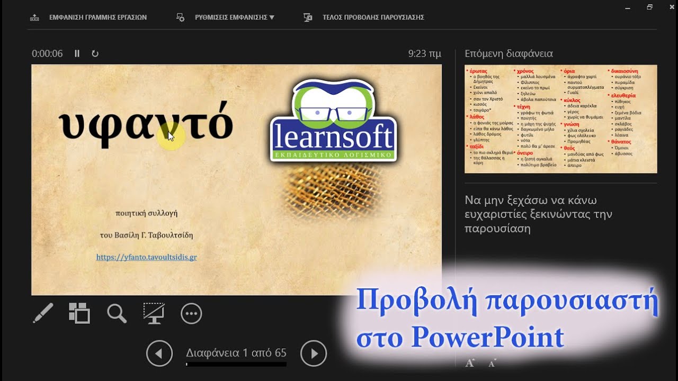The height and width of the screenshot is (381, 678).
Task: End the slideshow with ΤΕΛΟΣ ΠΡΟΒΟΛΗΣ ΠΑΡΟΥΣΙΑΣΗΣ
Action: tap(373, 17)
